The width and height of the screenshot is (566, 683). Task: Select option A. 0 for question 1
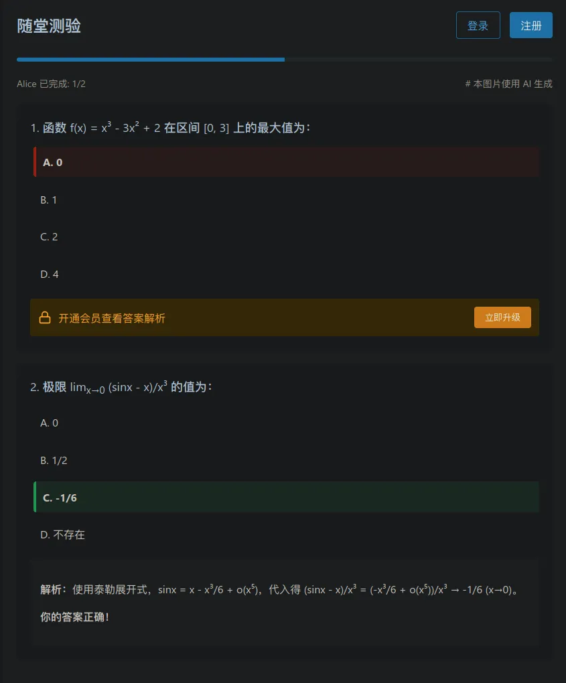click(x=286, y=162)
